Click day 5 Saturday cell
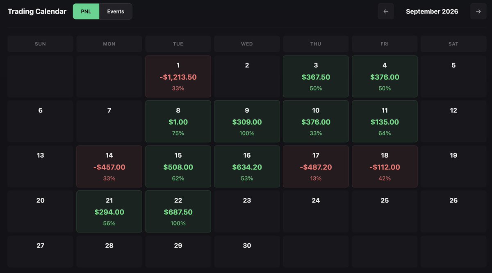Image resolution: width=492 pixels, height=273 pixels. coord(453,77)
